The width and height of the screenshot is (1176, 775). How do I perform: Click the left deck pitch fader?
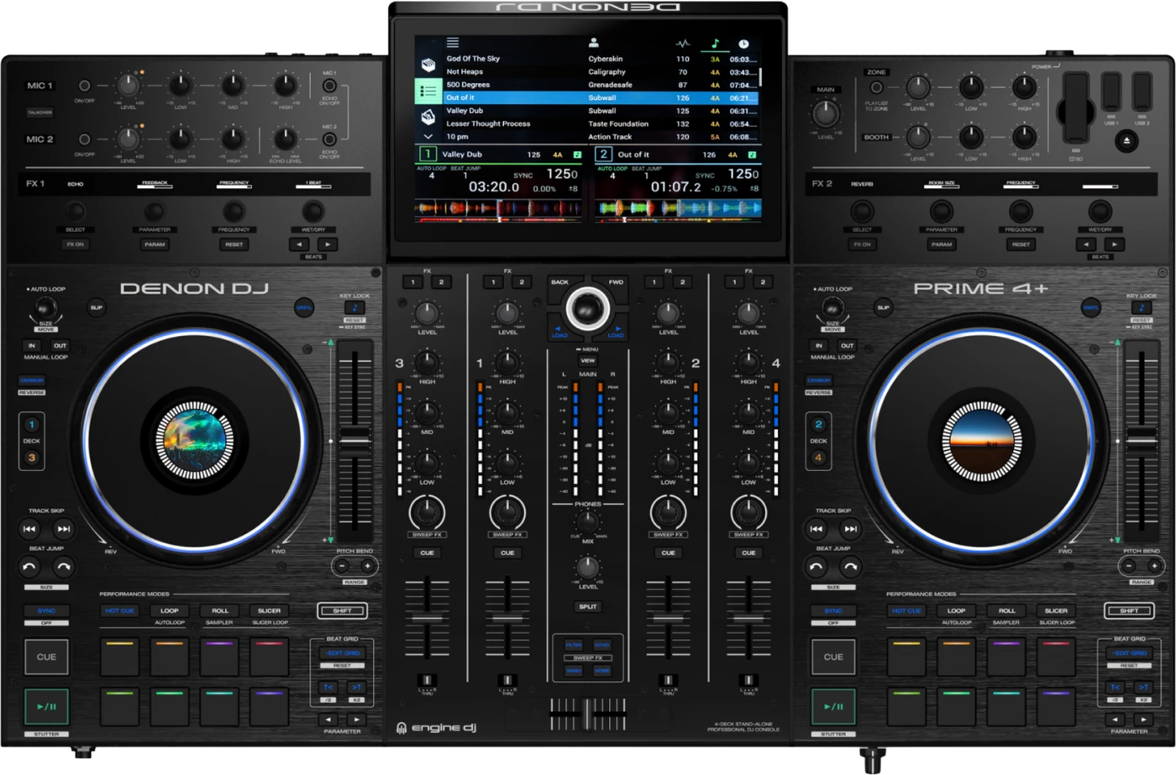coord(355,439)
